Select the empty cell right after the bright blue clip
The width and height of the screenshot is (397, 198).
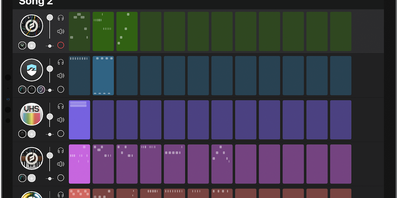pos(127,75)
